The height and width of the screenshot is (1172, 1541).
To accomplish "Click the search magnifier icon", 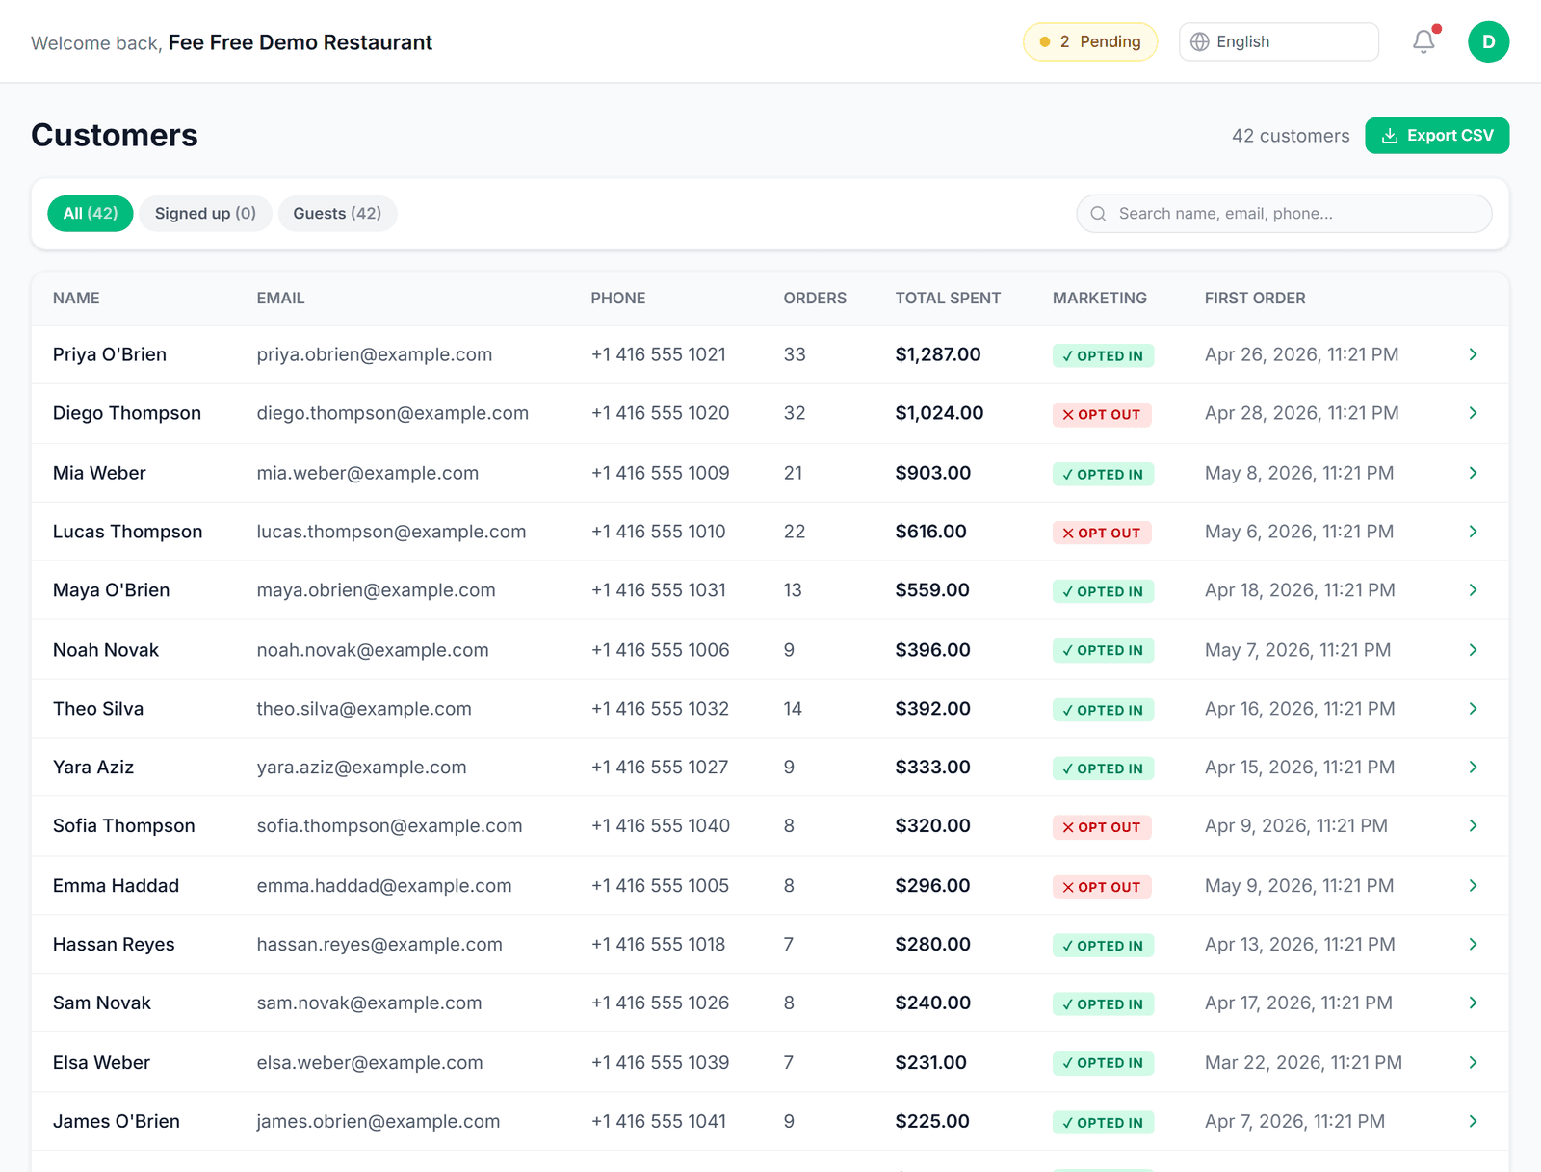I will click(1098, 214).
